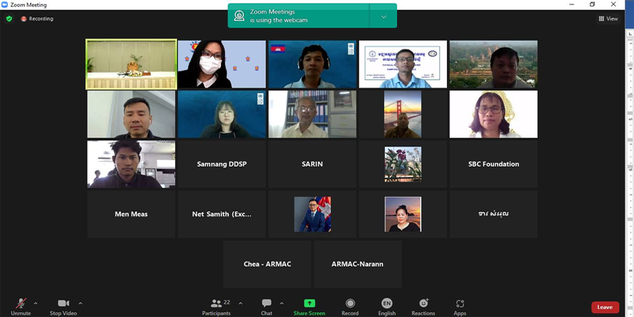Expand the arrow next to Participants

240,303
